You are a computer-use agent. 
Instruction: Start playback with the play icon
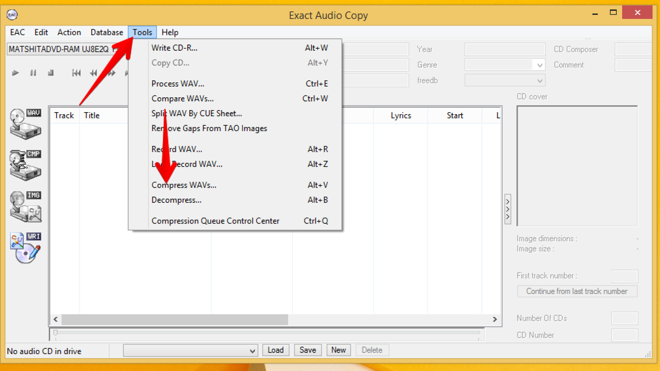click(x=15, y=73)
